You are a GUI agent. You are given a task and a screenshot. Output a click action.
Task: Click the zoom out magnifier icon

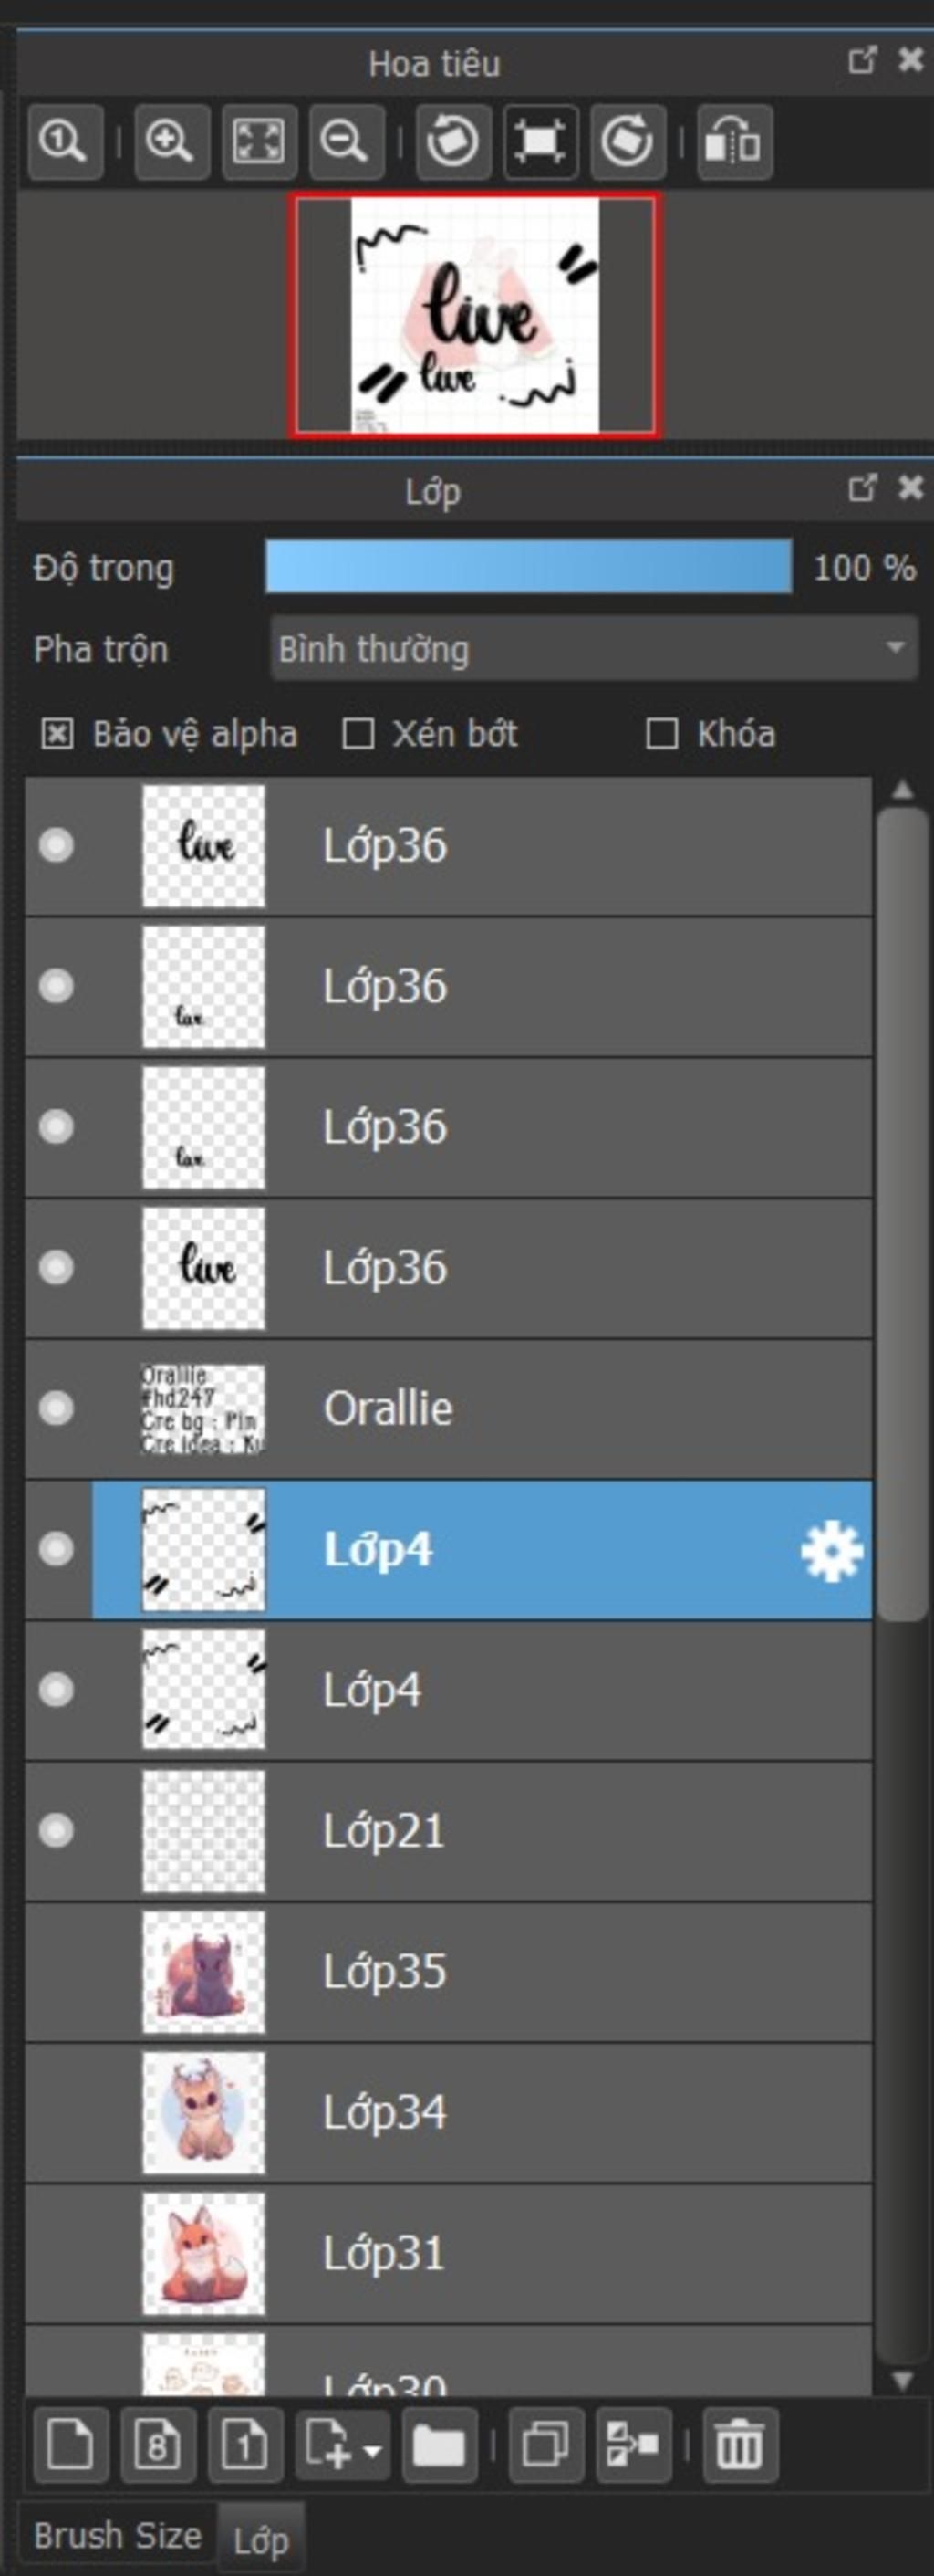[347, 141]
